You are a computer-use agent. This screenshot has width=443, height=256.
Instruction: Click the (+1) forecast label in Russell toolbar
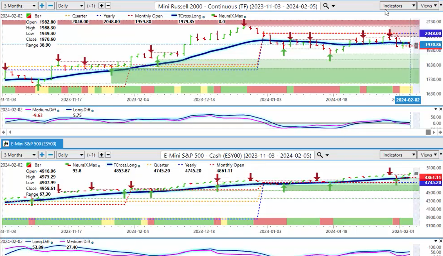click(91, 6)
